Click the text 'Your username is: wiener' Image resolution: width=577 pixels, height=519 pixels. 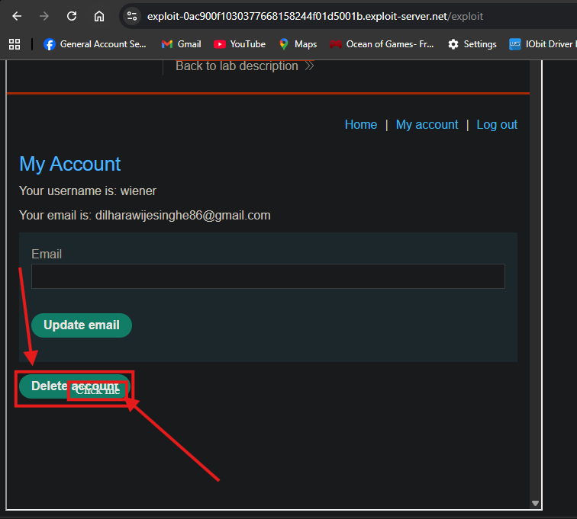88,191
